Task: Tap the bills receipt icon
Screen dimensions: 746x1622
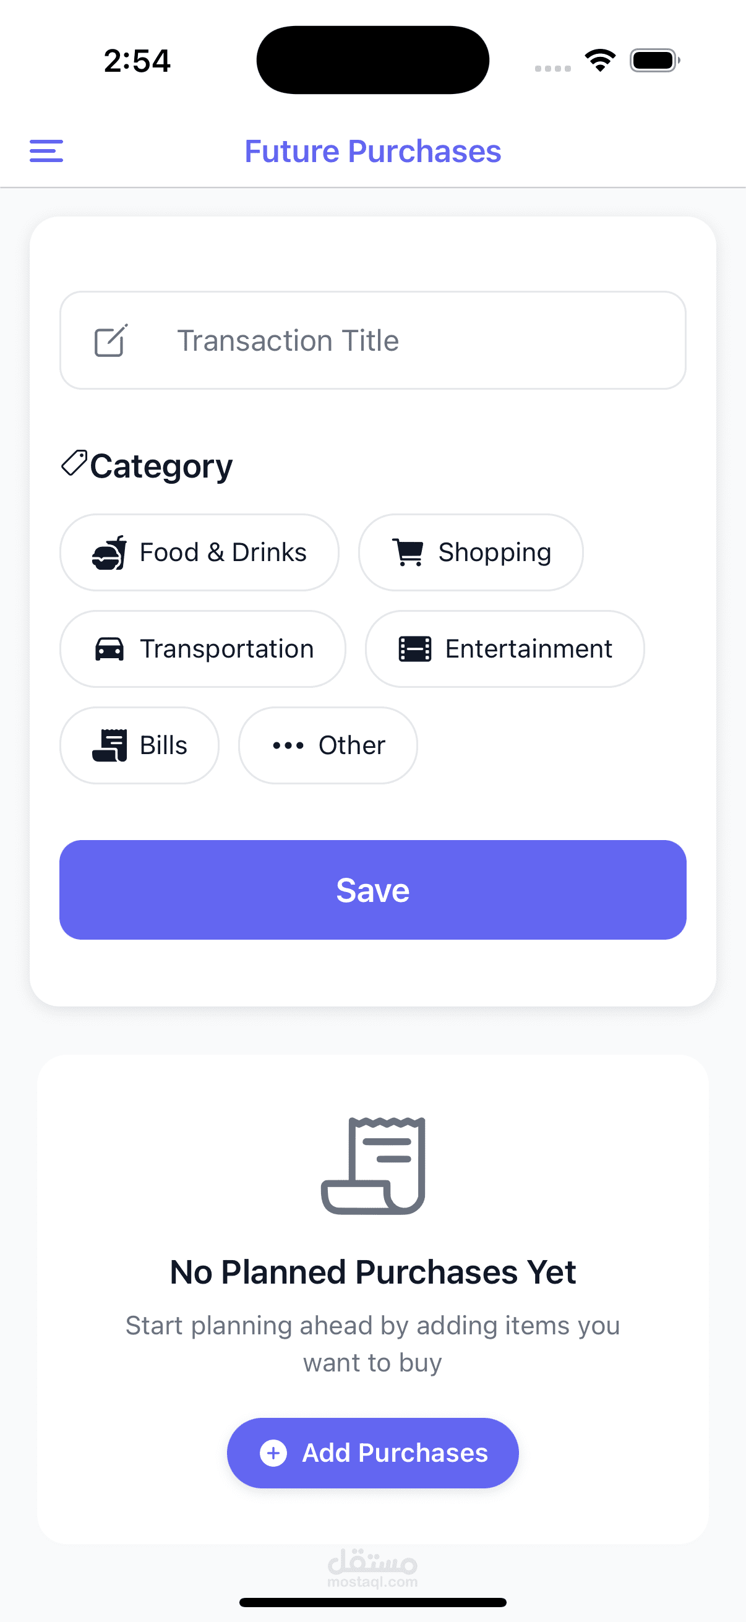Action: point(109,745)
